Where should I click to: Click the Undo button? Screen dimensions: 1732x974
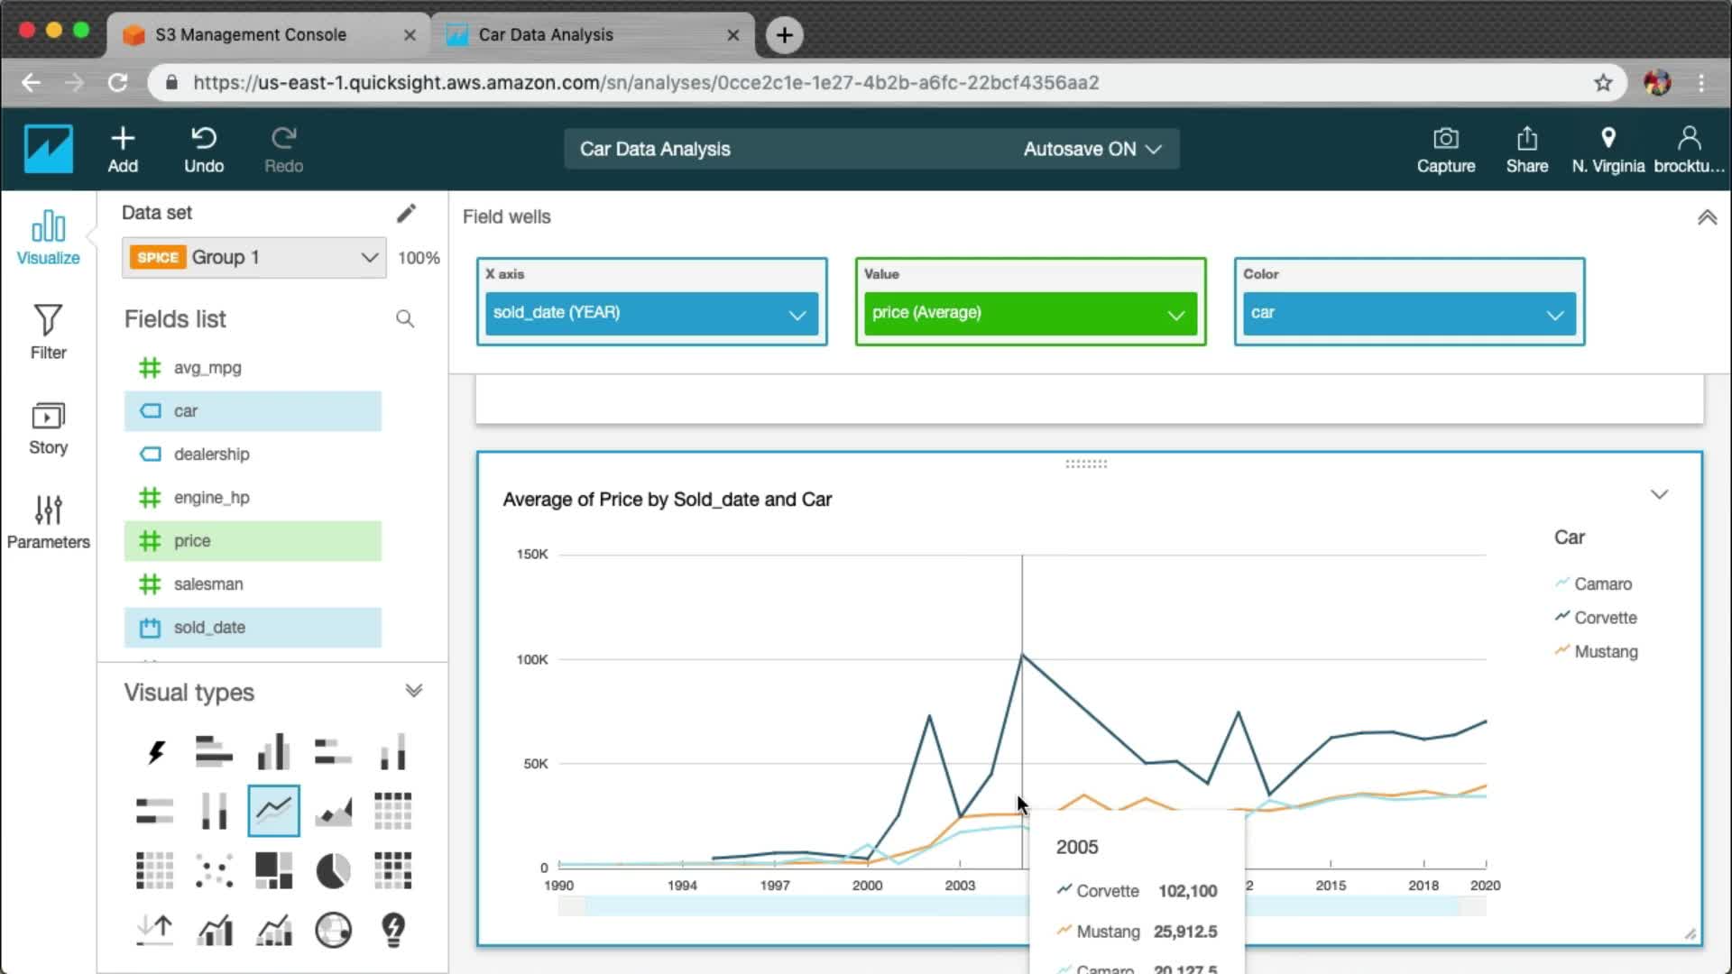(x=204, y=149)
